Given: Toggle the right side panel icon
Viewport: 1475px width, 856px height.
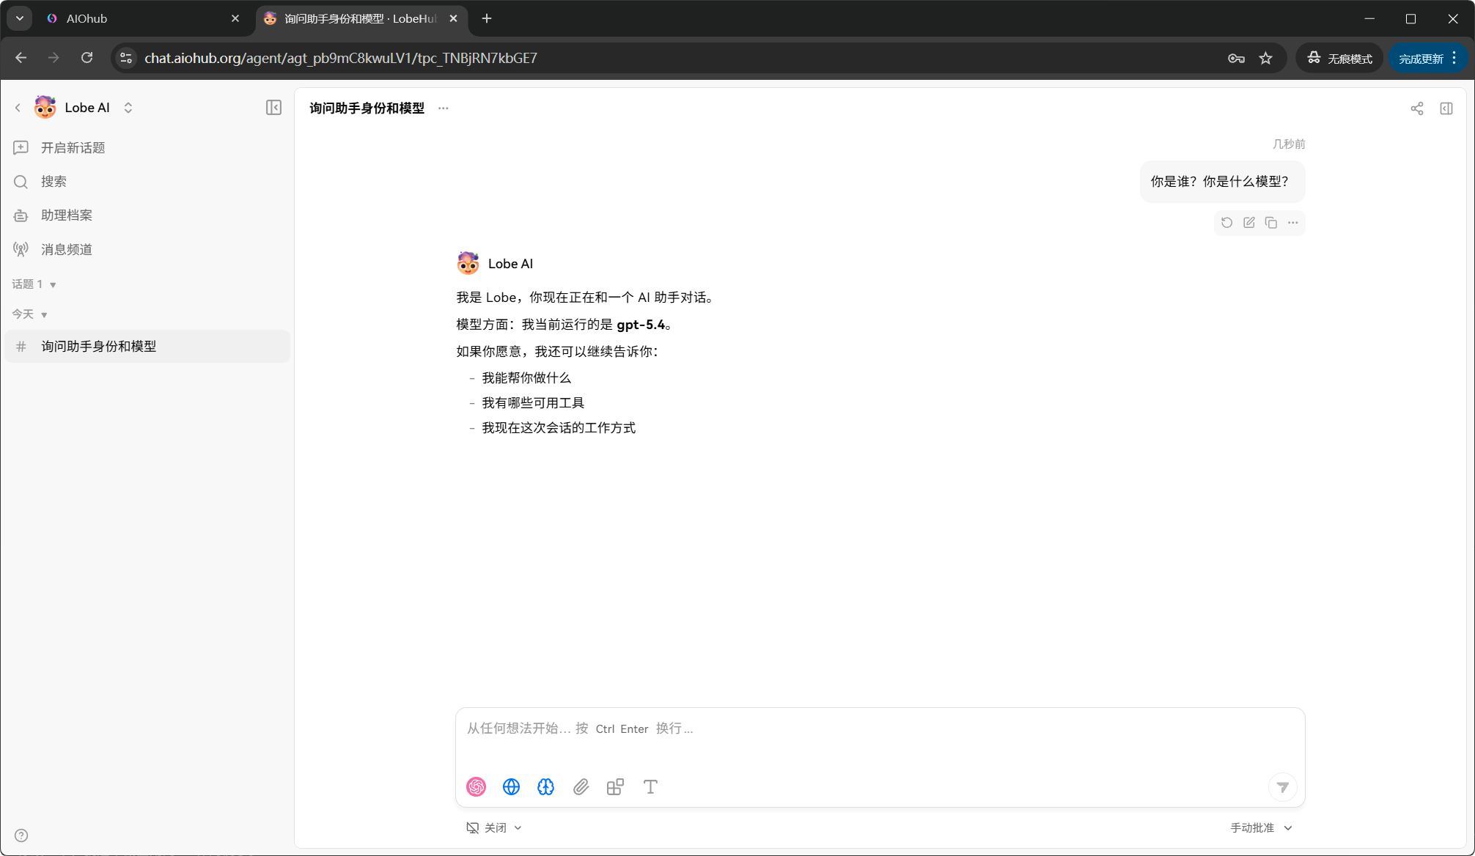Looking at the screenshot, I should (1446, 108).
